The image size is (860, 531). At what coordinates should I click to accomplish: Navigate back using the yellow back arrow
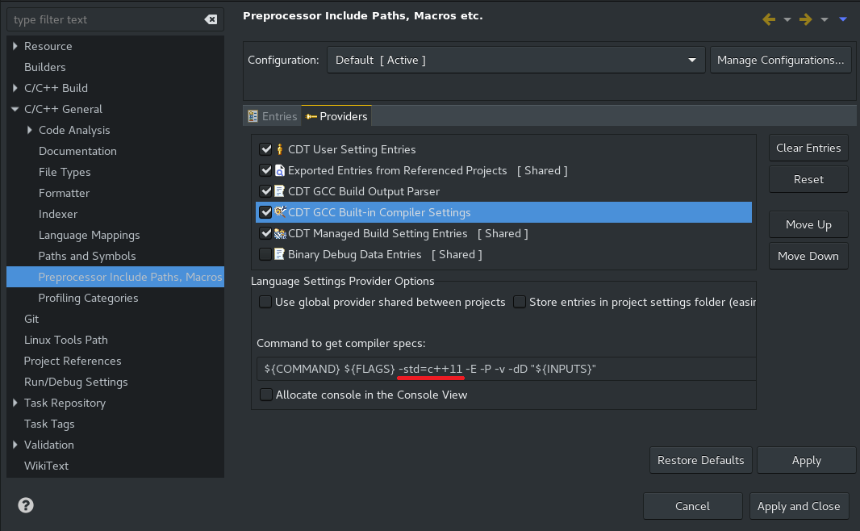pos(767,19)
